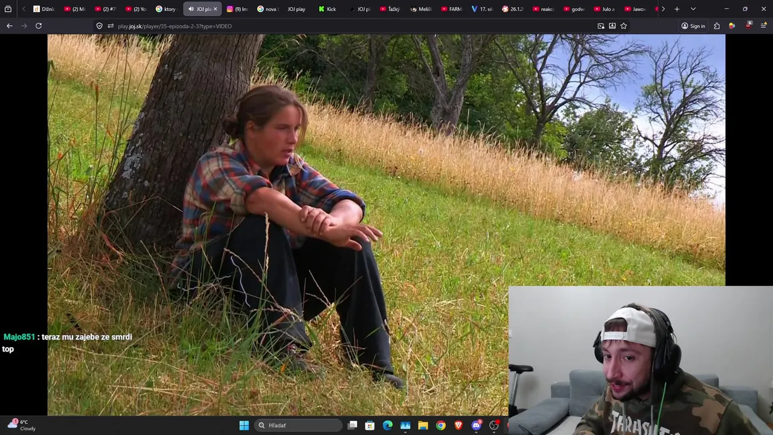
Task: Open site permissions icon next to shield
Action: (111, 26)
